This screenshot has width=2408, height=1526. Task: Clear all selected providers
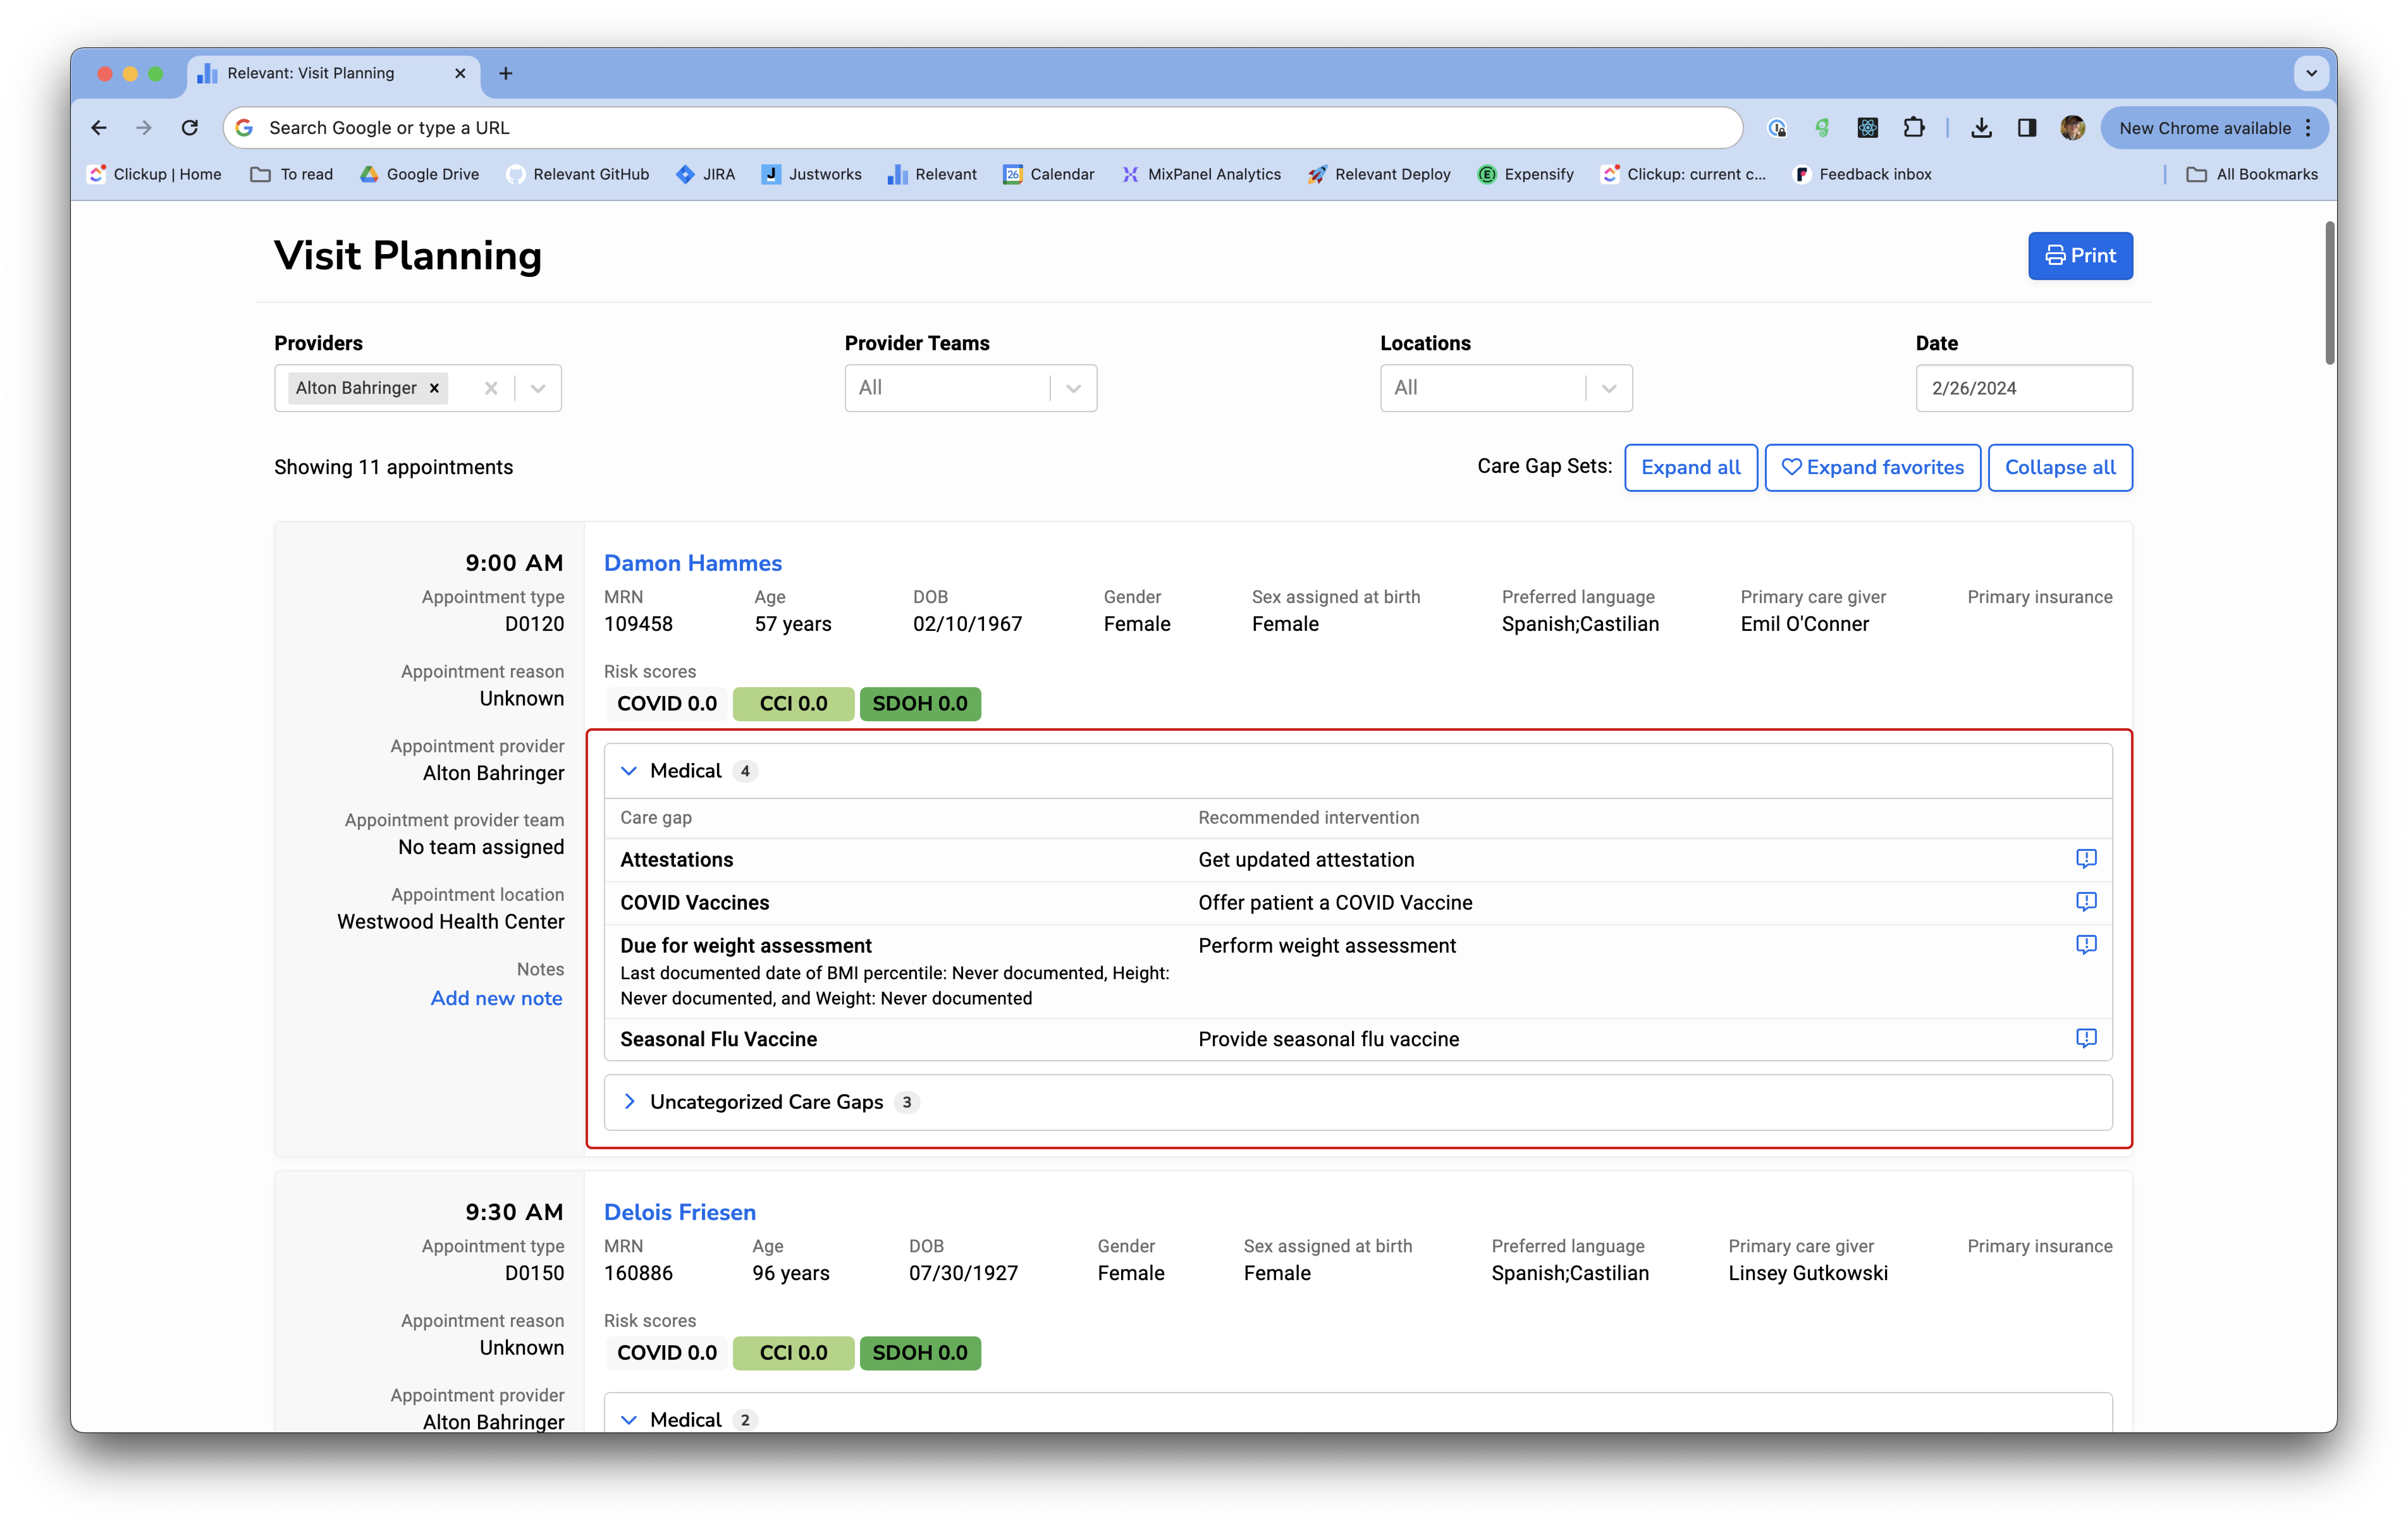coord(491,388)
